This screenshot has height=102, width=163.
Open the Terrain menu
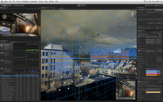click(x=41, y=1)
